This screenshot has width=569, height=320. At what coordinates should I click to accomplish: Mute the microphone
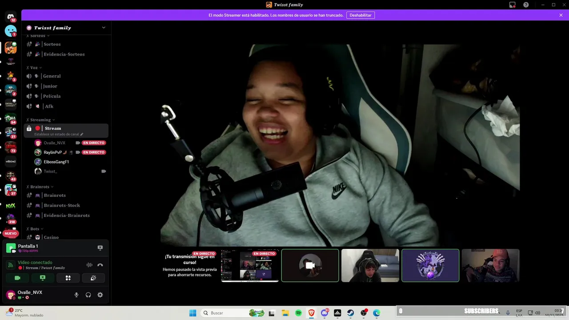pos(76,295)
